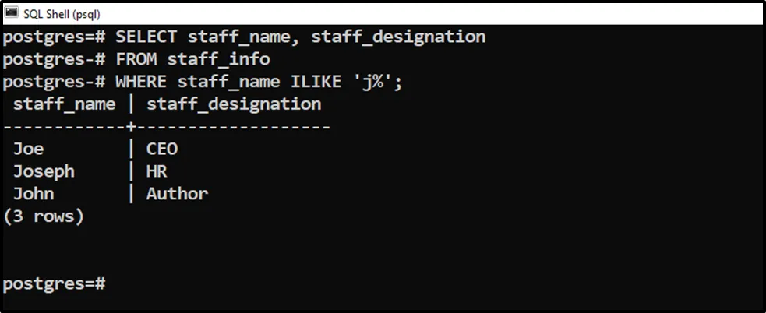Screen dimensions: 766x313
Task: Click the "SQL Shell (psql)" window title
Action: tap(62, 14)
